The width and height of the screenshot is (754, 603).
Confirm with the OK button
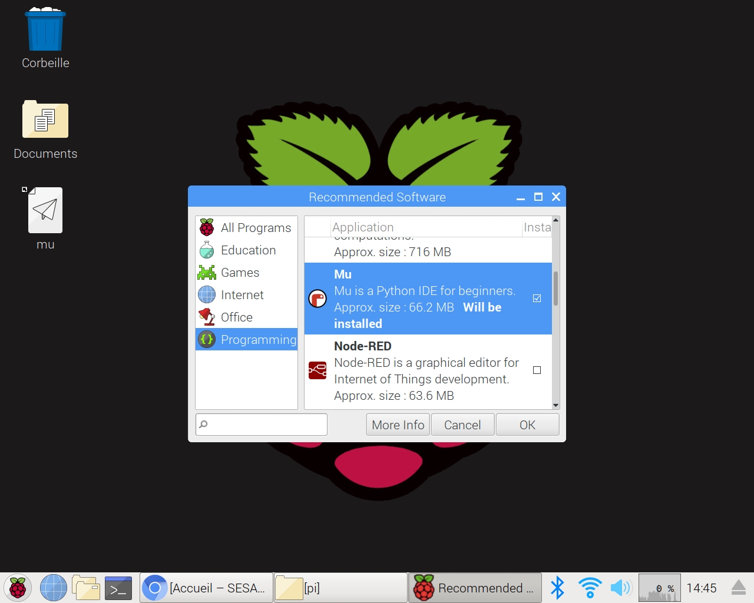coord(527,425)
